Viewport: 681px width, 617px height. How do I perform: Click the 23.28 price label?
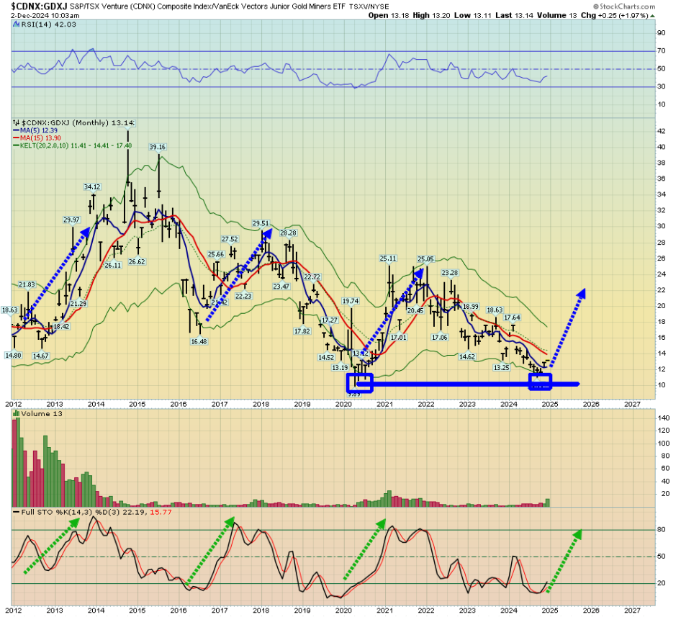coord(450,273)
